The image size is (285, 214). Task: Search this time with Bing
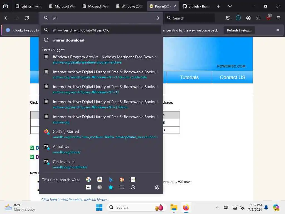coord(111,180)
